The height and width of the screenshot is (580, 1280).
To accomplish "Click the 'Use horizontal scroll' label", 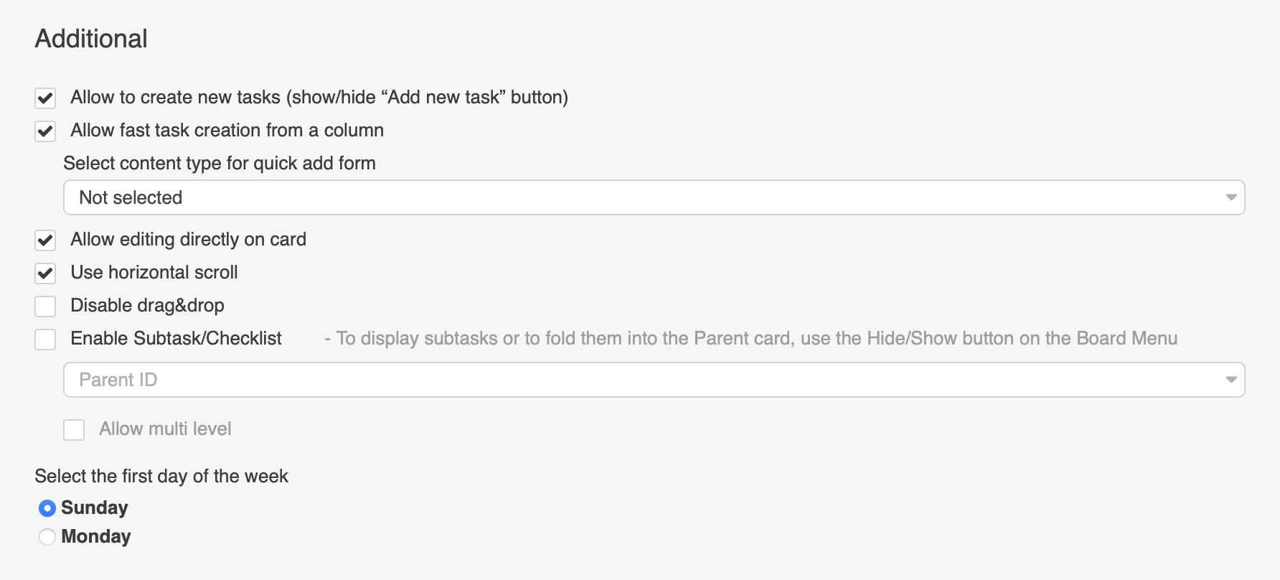I will (154, 273).
